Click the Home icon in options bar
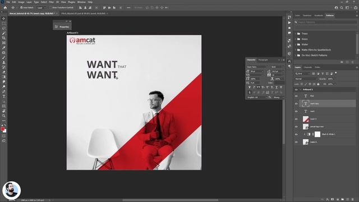 click(5, 7)
